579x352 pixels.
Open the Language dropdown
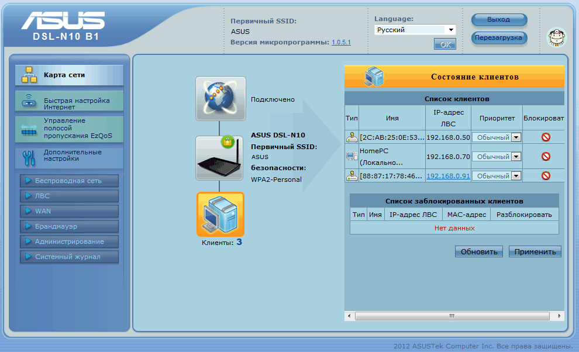click(x=415, y=30)
